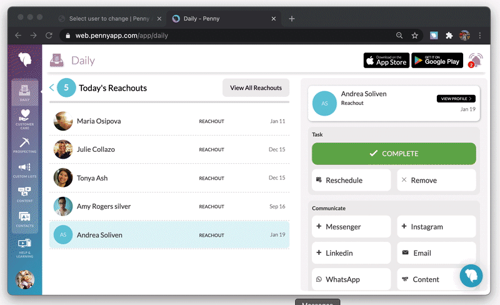This screenshot has width=500, height=305.
Task: Click the browser forward arrow
Action: click(x=34, y=36)
